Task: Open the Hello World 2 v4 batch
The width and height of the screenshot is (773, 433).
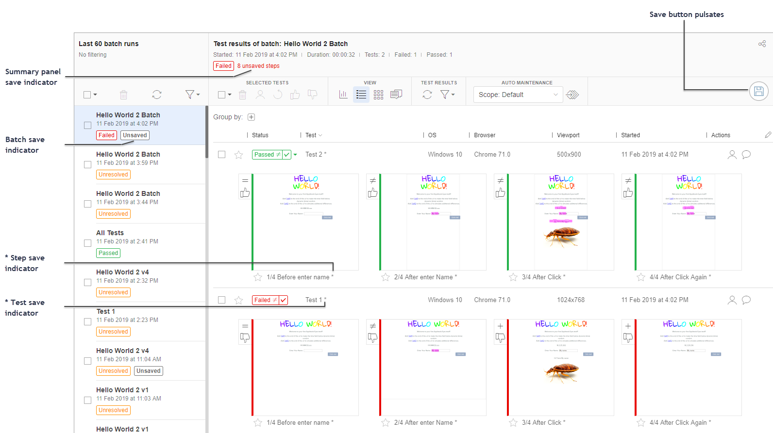Action: point(122,272)
